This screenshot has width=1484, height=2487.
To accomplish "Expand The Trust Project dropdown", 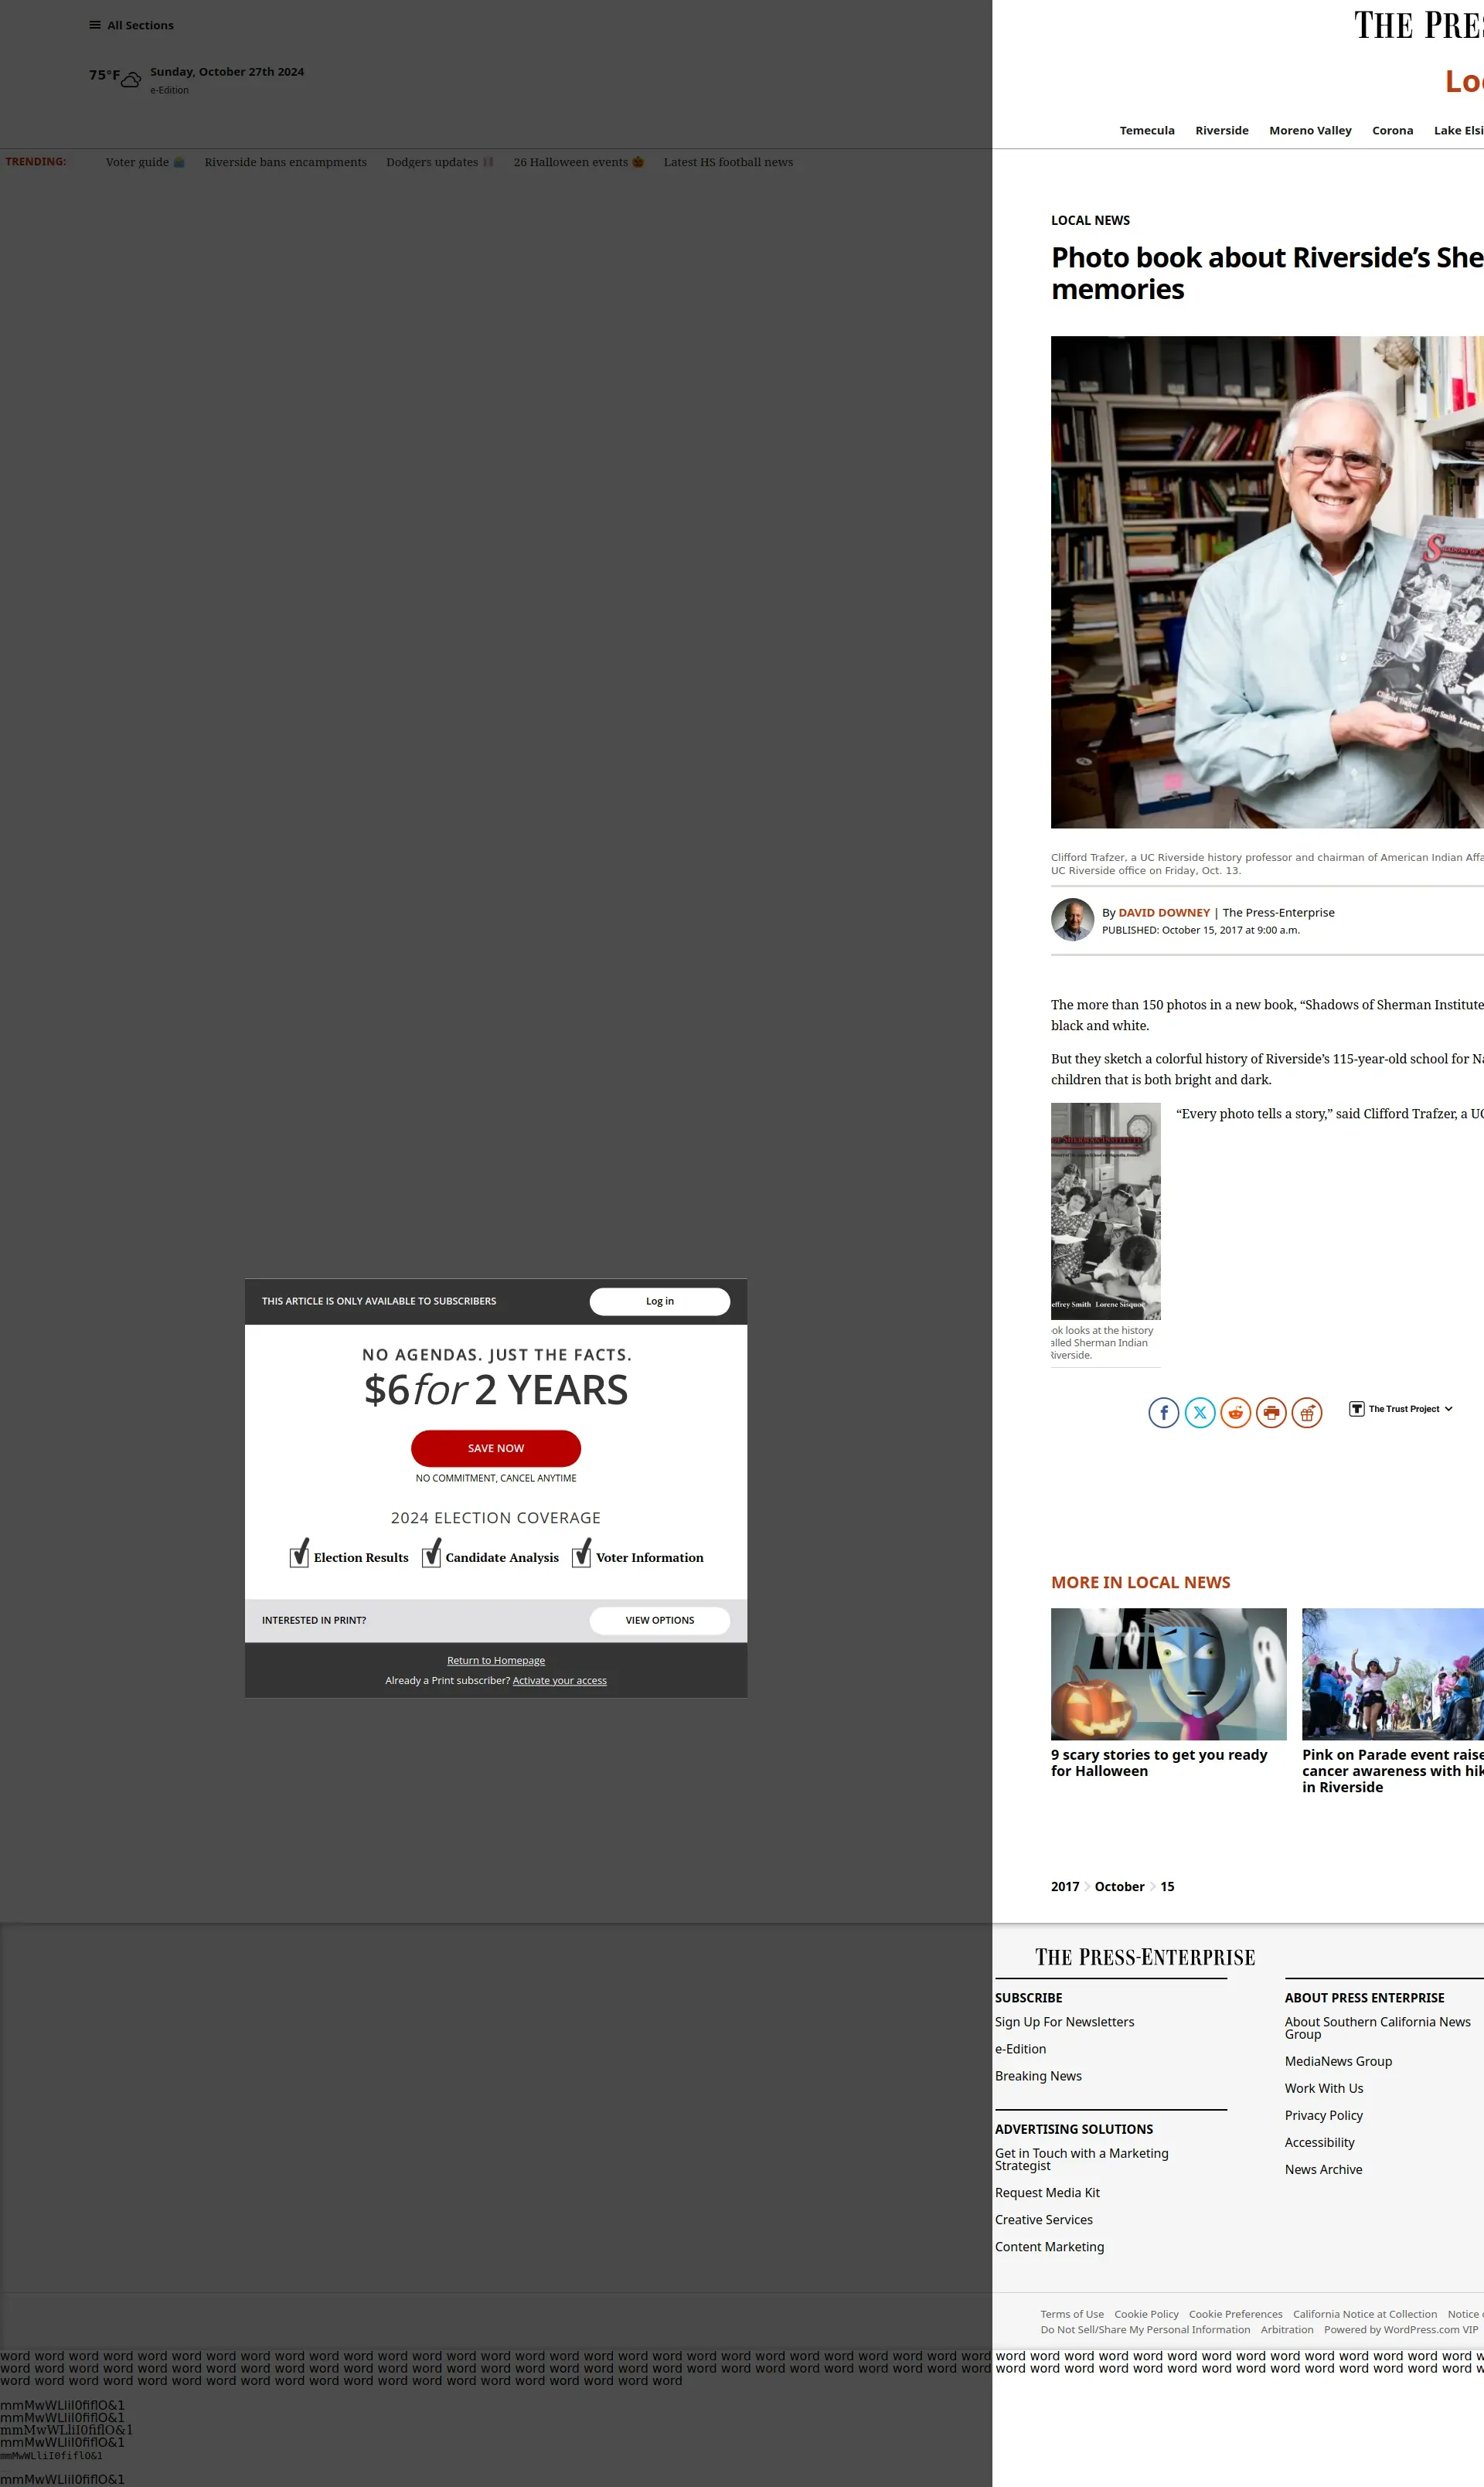I will click(1402, 1410).
